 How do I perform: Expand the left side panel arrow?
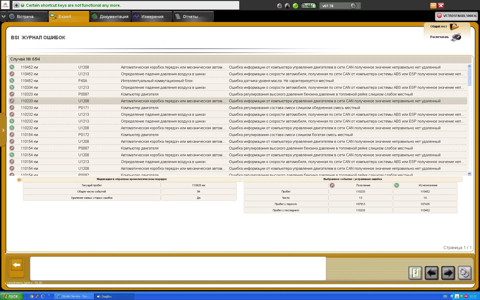(3, 130)
